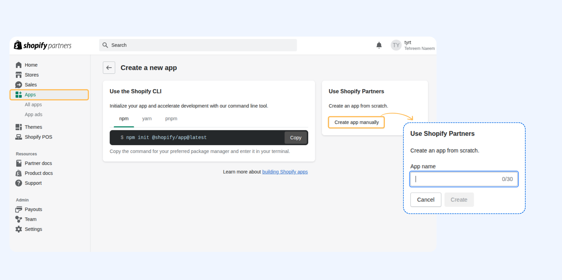Open All apps submenu item
562x280 pixels.
click(x=33, y=105)
